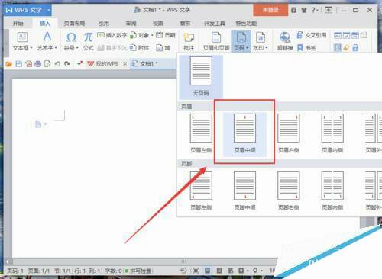Viewport: 382px width, 279px height.
Task: Close the 我的WPS tab
Action: (x=125, y=64)
